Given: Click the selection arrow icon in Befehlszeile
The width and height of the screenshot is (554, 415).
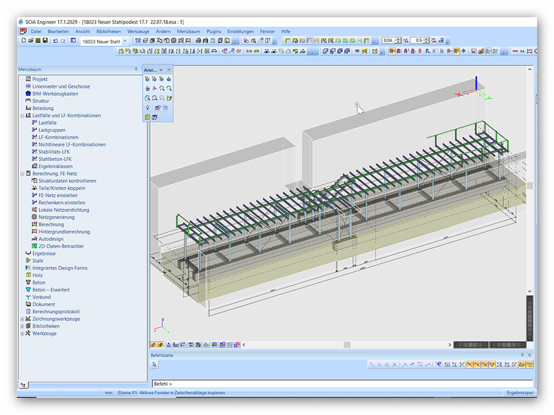Looking at the screenshot, I should coord(155,364).
